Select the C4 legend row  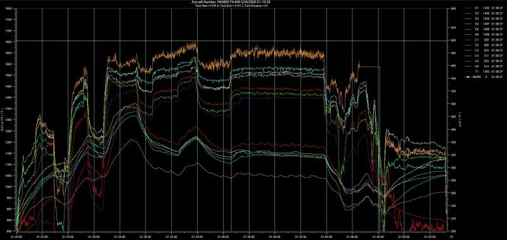tap(484, 56)
